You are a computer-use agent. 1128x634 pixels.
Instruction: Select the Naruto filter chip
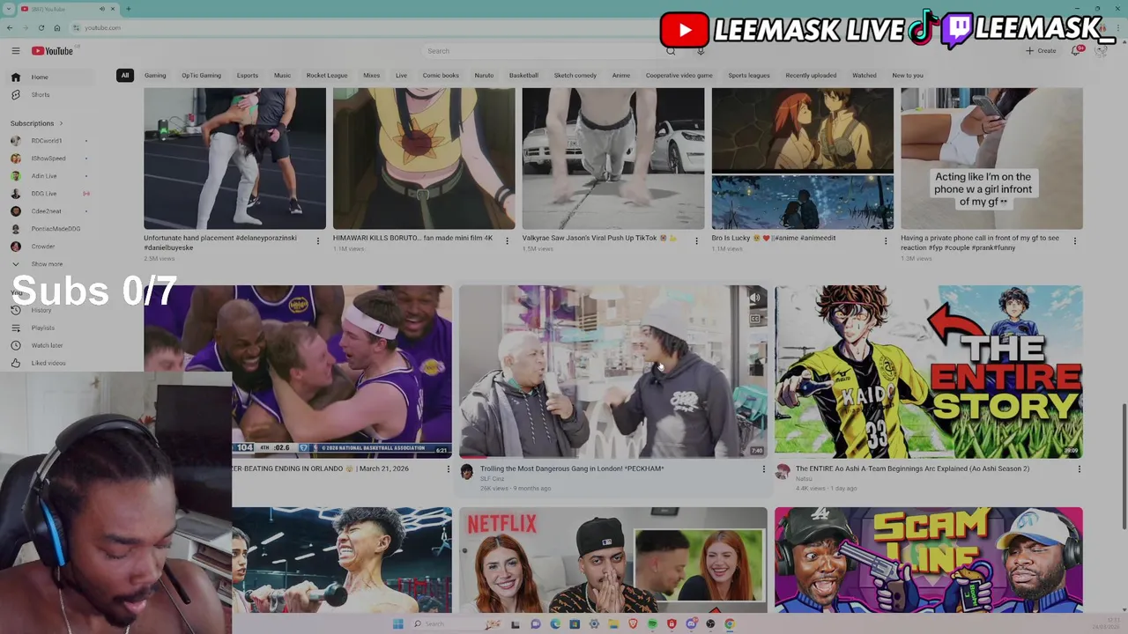(x=484, y=76)
